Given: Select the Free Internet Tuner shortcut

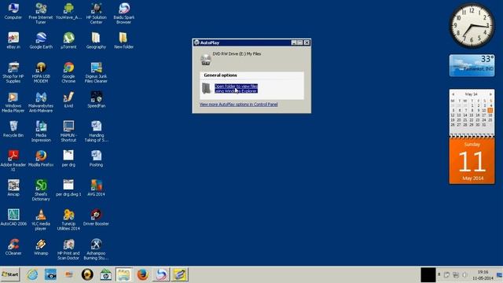Looking at the screenshot, I should (x=41, y=13).
